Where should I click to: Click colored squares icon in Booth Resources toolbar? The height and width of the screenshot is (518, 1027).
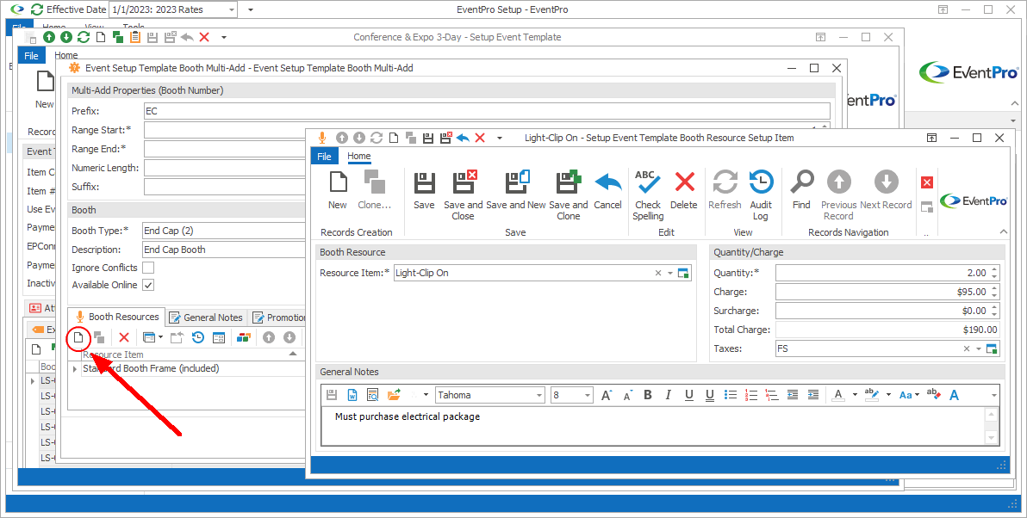pyautogui.click(x=244, y=337)
